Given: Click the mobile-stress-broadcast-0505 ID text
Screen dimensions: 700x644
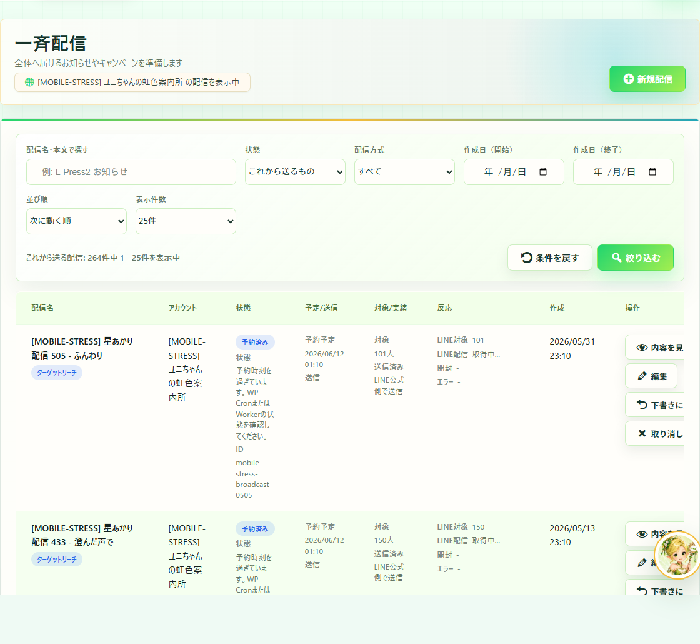Looking at the screenshot, I should pos(254,479).
